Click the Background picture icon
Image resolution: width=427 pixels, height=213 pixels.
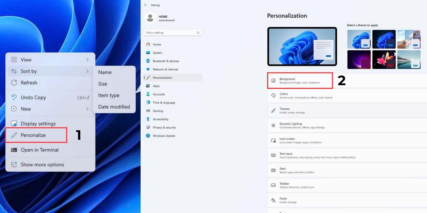[273, 80]
